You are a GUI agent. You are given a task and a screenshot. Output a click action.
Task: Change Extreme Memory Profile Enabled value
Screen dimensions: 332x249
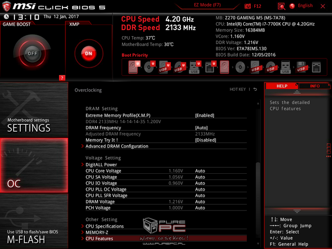click(x=205, y=115)
